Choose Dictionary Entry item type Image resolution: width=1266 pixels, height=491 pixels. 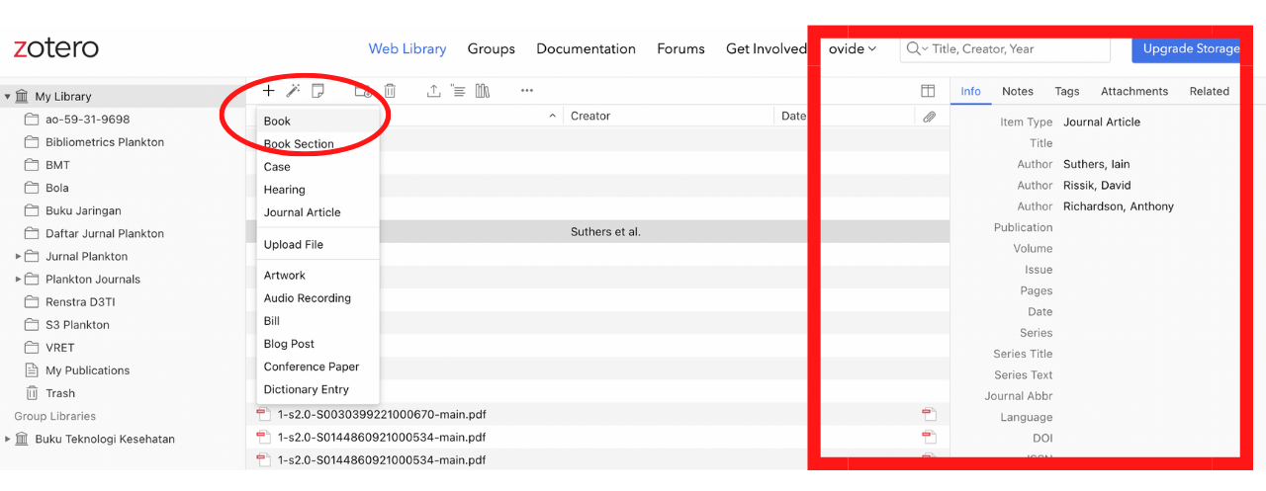[x=317, y=389]
